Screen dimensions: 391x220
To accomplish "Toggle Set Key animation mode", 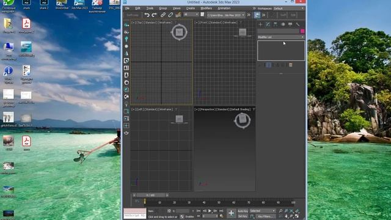I will pyautogui.click(x=243, y=216).
